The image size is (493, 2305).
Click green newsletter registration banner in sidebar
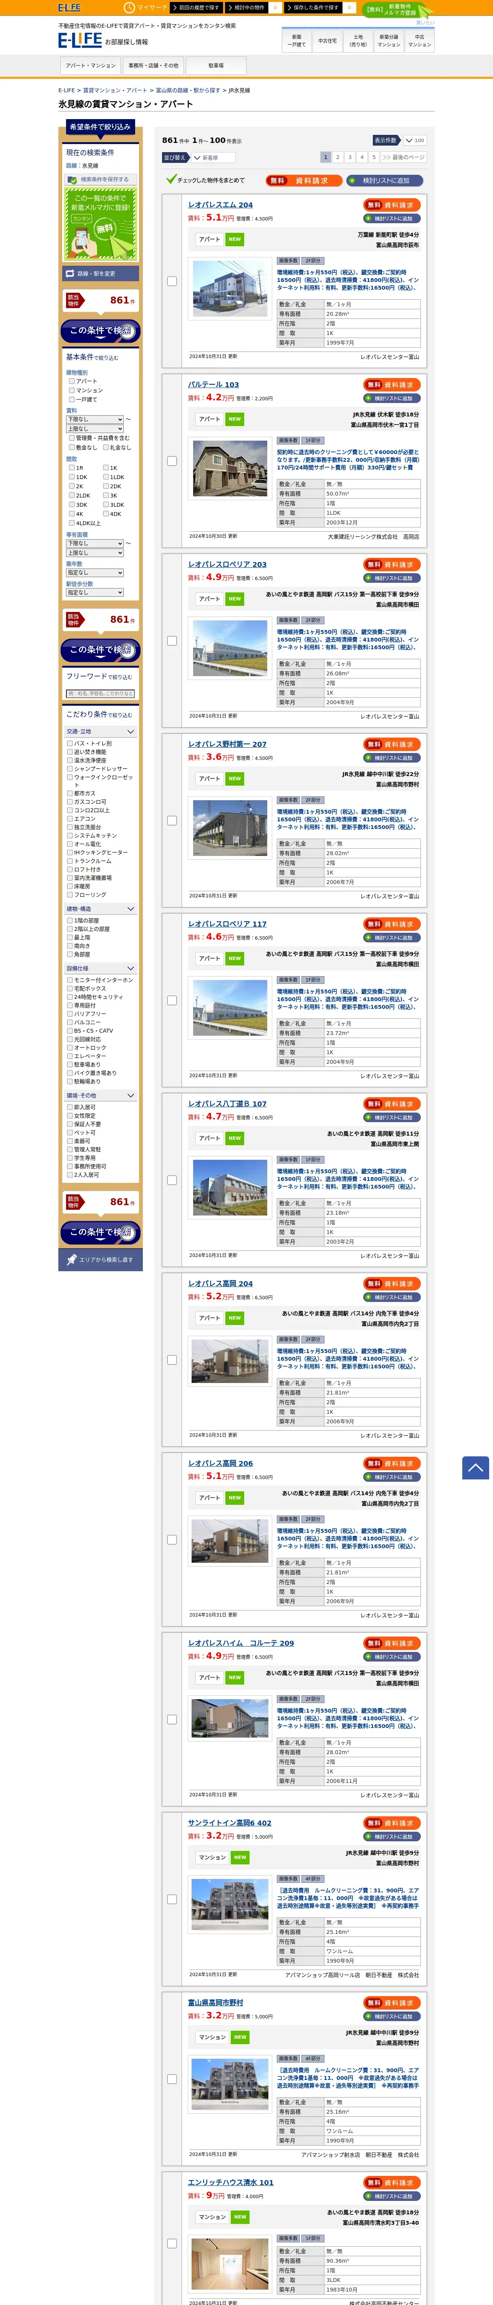pos(100,223)
